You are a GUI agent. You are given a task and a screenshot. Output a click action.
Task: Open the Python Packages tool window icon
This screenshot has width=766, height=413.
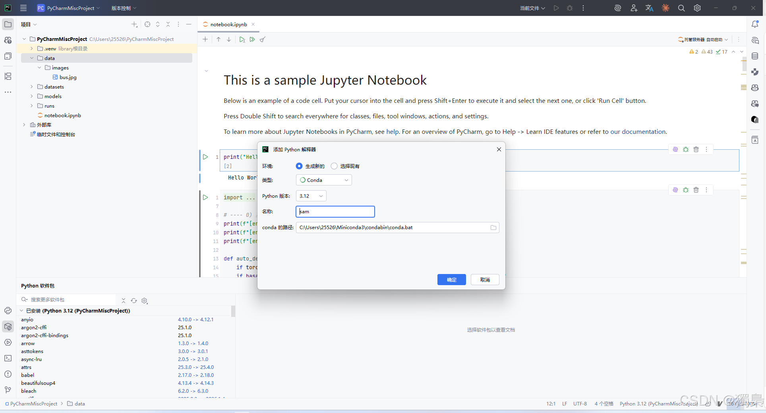[8, 326]
